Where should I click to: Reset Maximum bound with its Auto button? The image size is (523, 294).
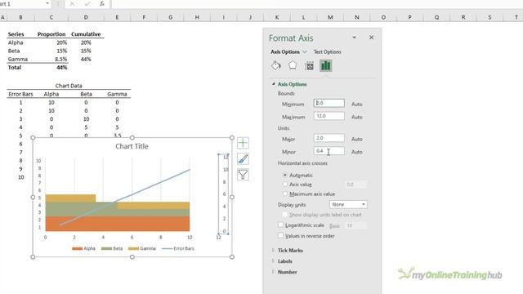point(356,117)
